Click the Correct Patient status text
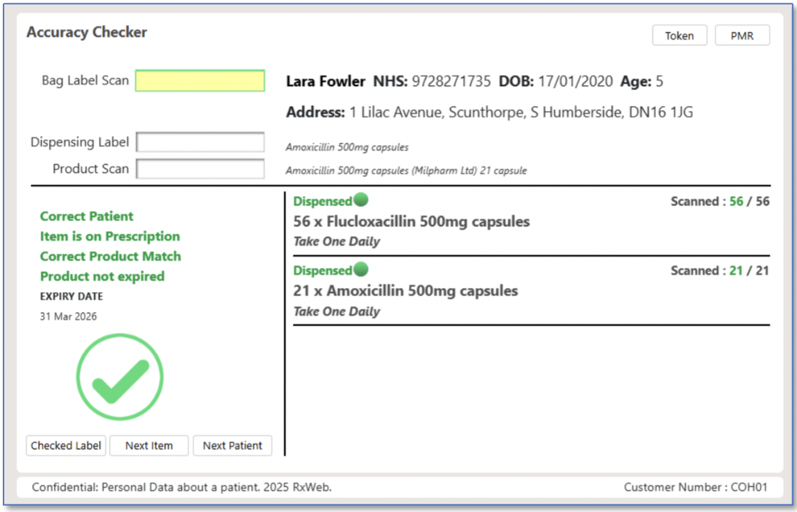 pos(87,216)
